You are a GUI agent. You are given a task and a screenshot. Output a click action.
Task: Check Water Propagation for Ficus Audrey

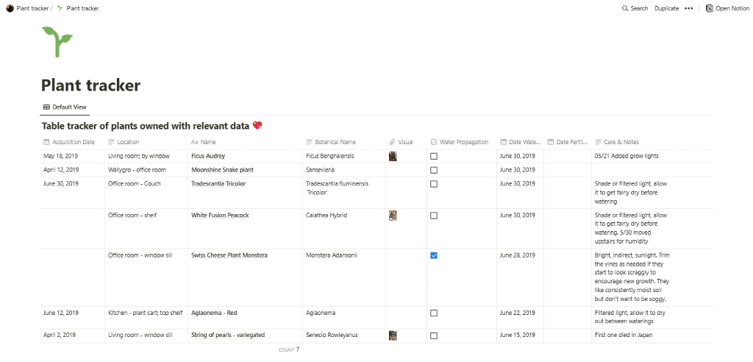pos(434,156)
